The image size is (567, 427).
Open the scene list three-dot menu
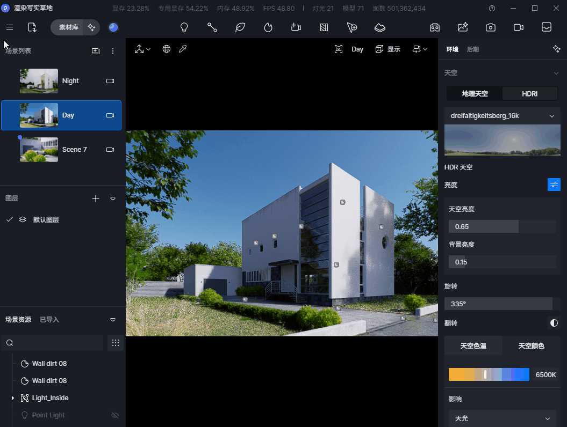(113, 51)
